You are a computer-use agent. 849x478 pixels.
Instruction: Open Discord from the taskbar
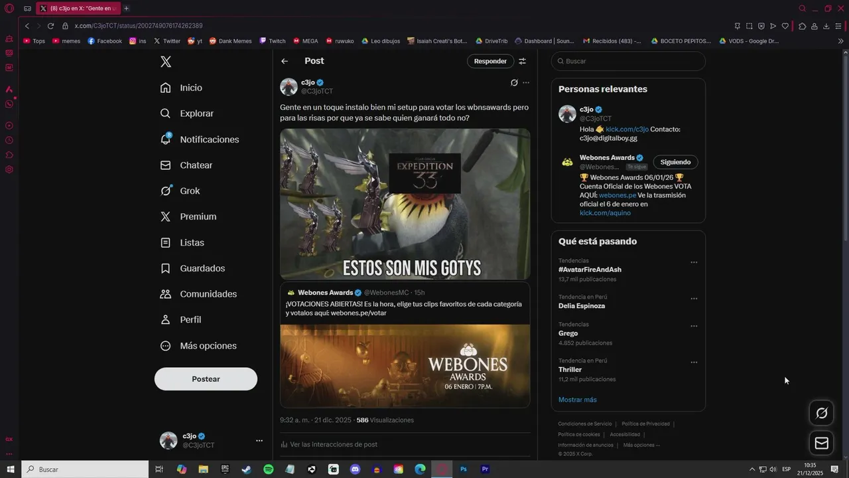click(355, 469)
